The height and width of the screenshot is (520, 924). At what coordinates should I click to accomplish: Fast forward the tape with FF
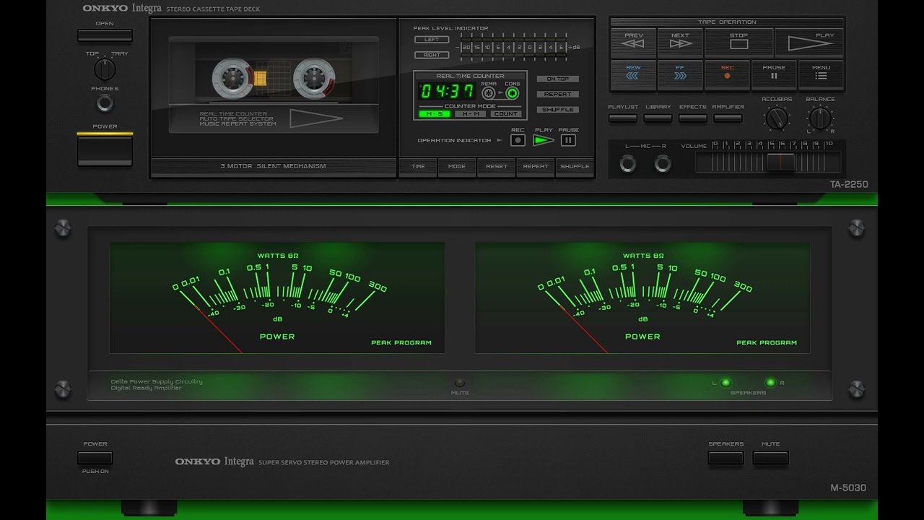coord(680,75)
